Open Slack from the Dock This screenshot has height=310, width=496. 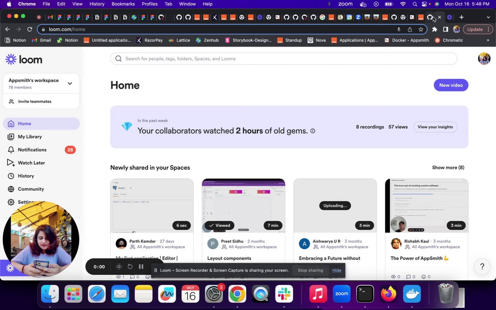[x=284, y=294]
